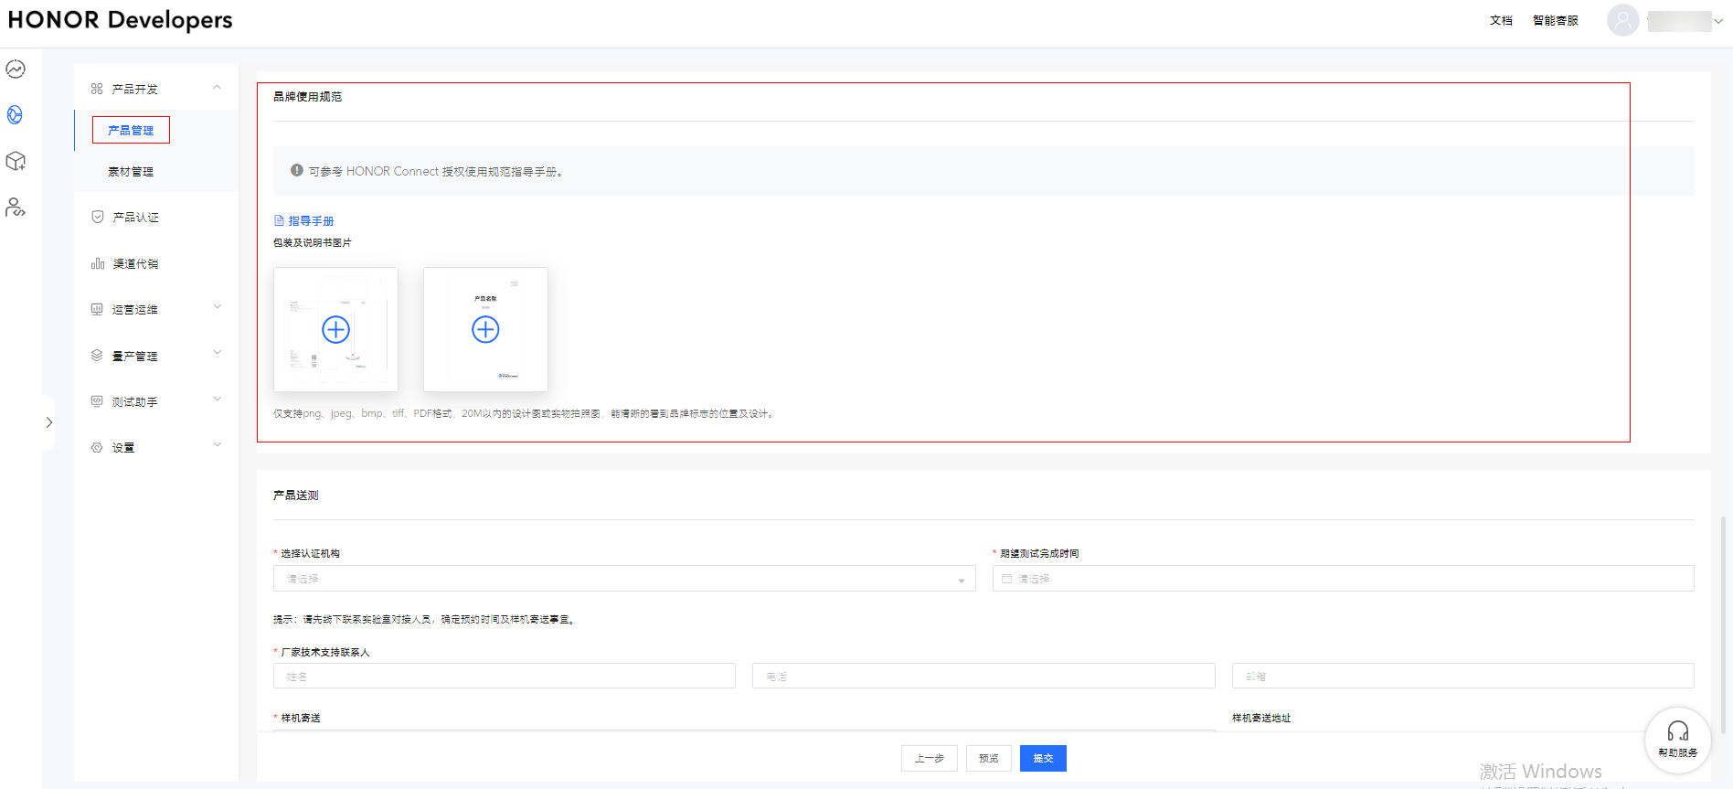Click plus icon on first packaging image
The height and width of the screenshot is (789, 1733).
(335, 329)
